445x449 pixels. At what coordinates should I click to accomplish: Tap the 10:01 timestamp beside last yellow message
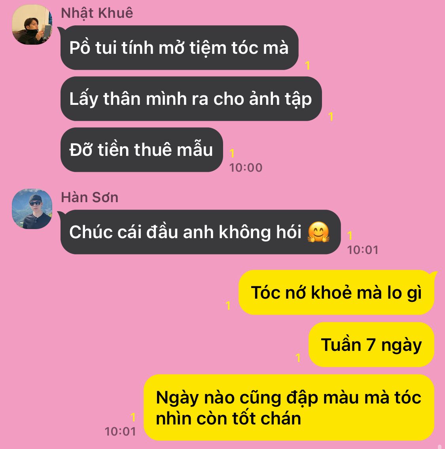(x=120, y=432)
